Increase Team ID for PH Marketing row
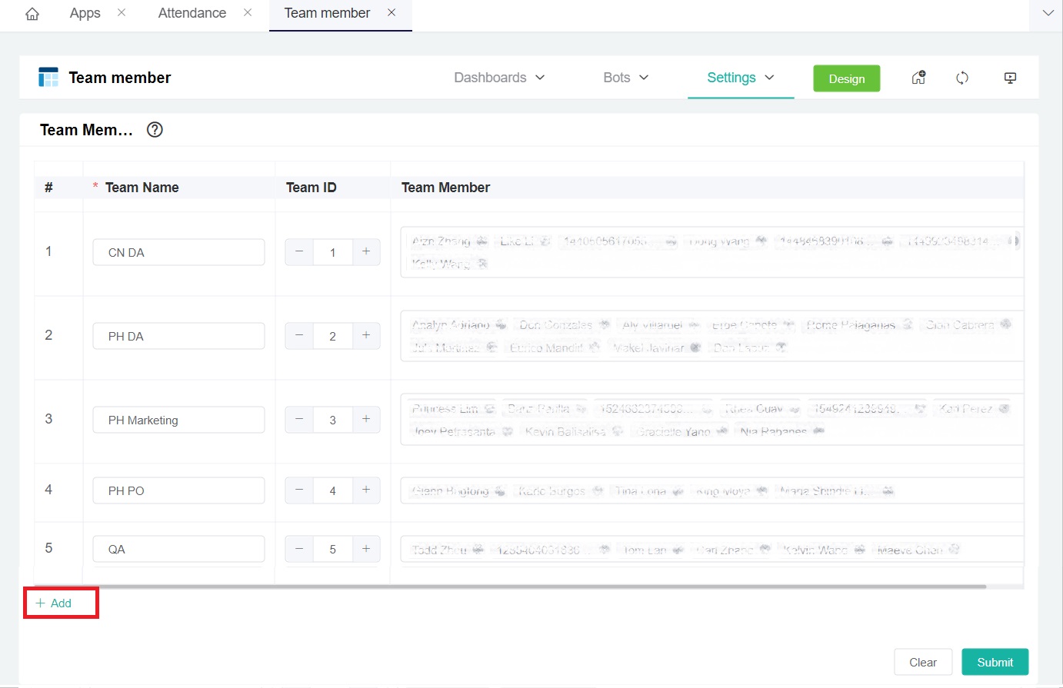 pos(366,420)
